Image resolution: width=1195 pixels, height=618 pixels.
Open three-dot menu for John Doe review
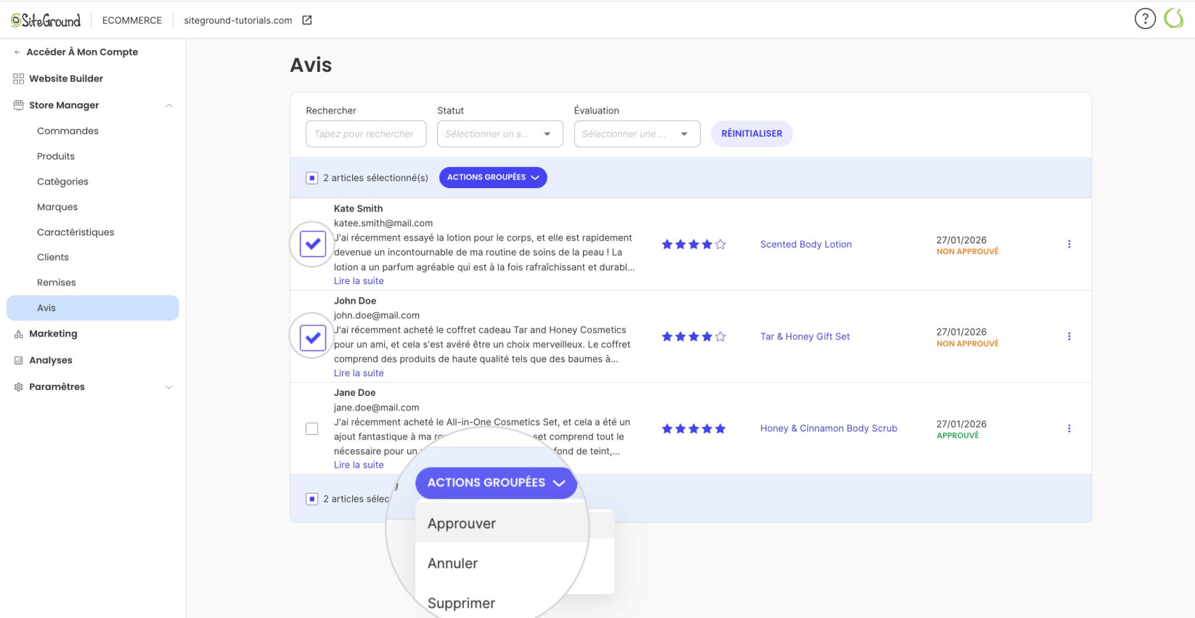(1069, 336)
